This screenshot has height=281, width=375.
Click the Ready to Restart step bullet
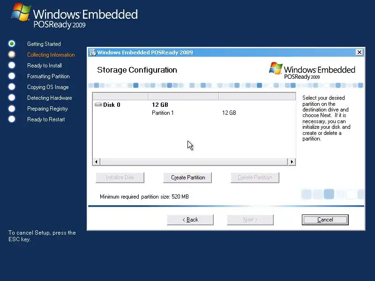tap(12, 119)
